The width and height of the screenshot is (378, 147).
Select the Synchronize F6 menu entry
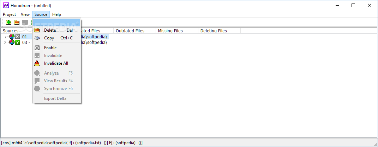[57, 89]
